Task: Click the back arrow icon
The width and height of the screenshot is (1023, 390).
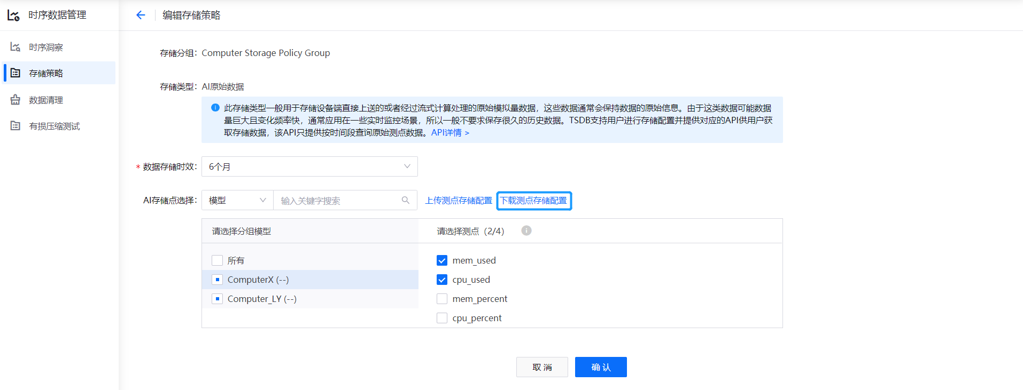Action: (x=141, y=15)
